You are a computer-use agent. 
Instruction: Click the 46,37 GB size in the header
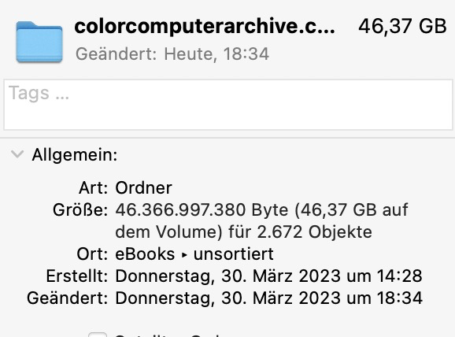coord(402,26)
